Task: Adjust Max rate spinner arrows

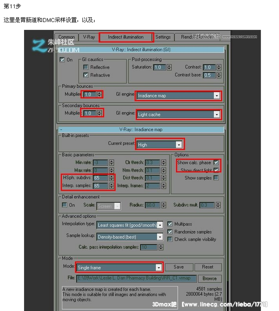Action: [x=111, y=170]
